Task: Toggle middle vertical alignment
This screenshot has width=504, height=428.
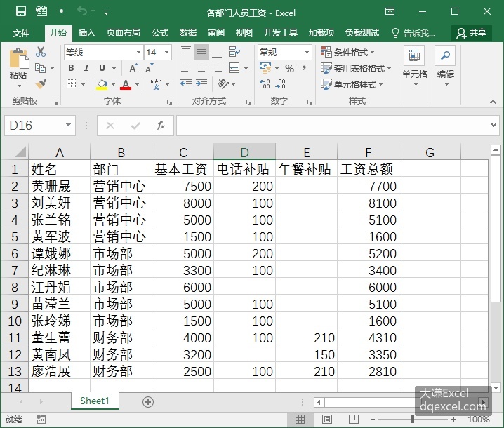Action: 201,52
